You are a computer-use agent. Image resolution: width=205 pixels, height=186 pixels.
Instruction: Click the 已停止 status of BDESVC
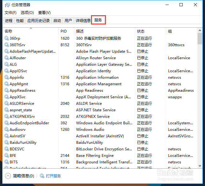[x=143, y=149]
